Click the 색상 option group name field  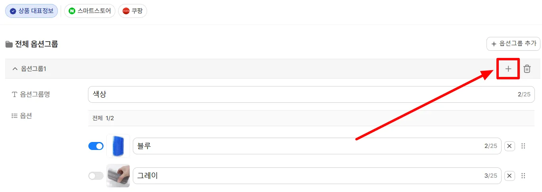coord(311,94)
